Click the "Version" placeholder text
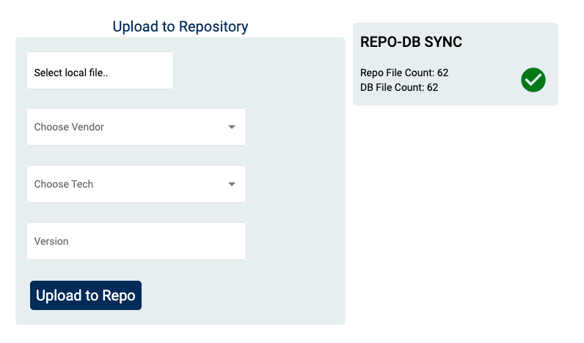Image resolution: width=584 pixels, height=343 pixels. click(51, 241)
